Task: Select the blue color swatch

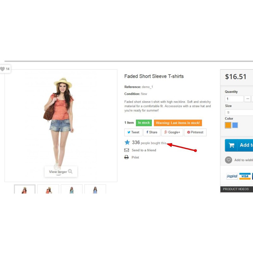Action: 235,125
